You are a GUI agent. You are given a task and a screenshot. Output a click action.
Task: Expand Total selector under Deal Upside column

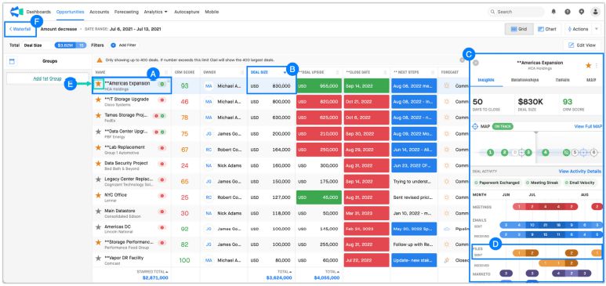pos(332,272)
